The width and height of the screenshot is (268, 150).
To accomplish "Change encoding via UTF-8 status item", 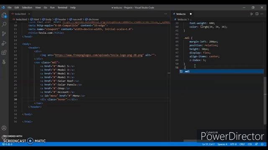I will click(233, 144).
